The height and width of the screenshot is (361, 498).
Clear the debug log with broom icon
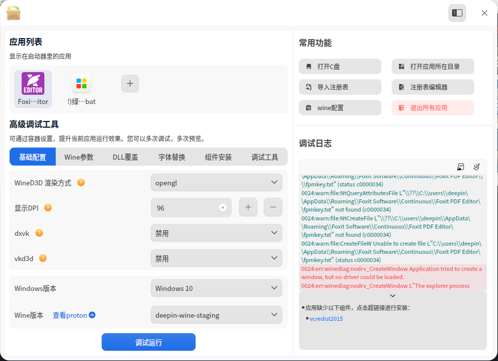pos(476,167)
